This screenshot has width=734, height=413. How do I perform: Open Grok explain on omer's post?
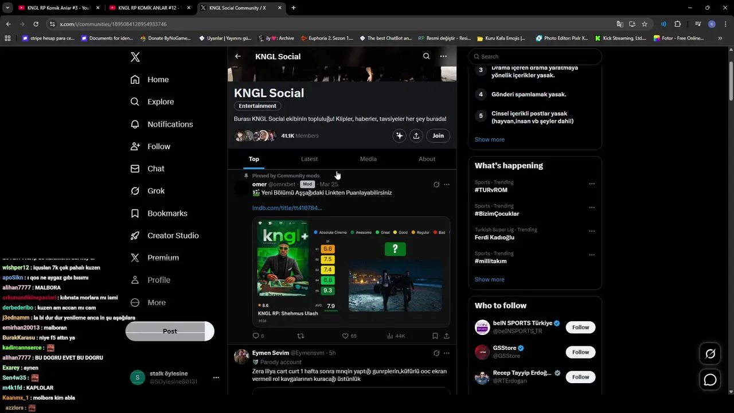tap(436, 184)
